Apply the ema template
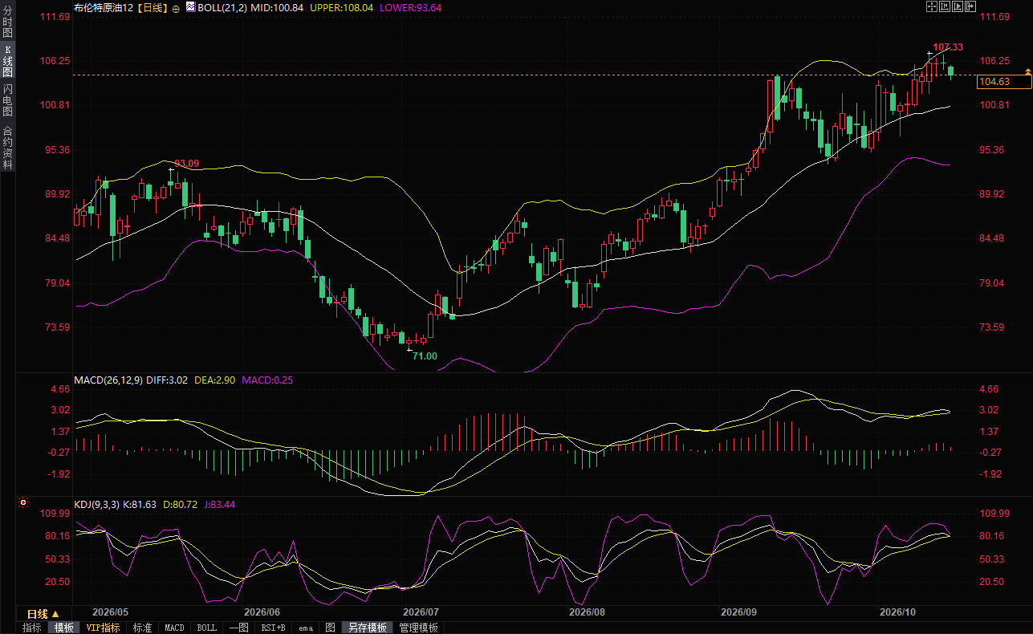This screenshot has height=634, width=1033. [x=305, y=628]
